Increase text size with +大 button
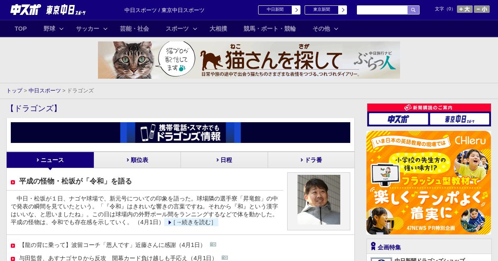Image resolution: width=498 pixels, height=261 pixels. click(464, 9)
